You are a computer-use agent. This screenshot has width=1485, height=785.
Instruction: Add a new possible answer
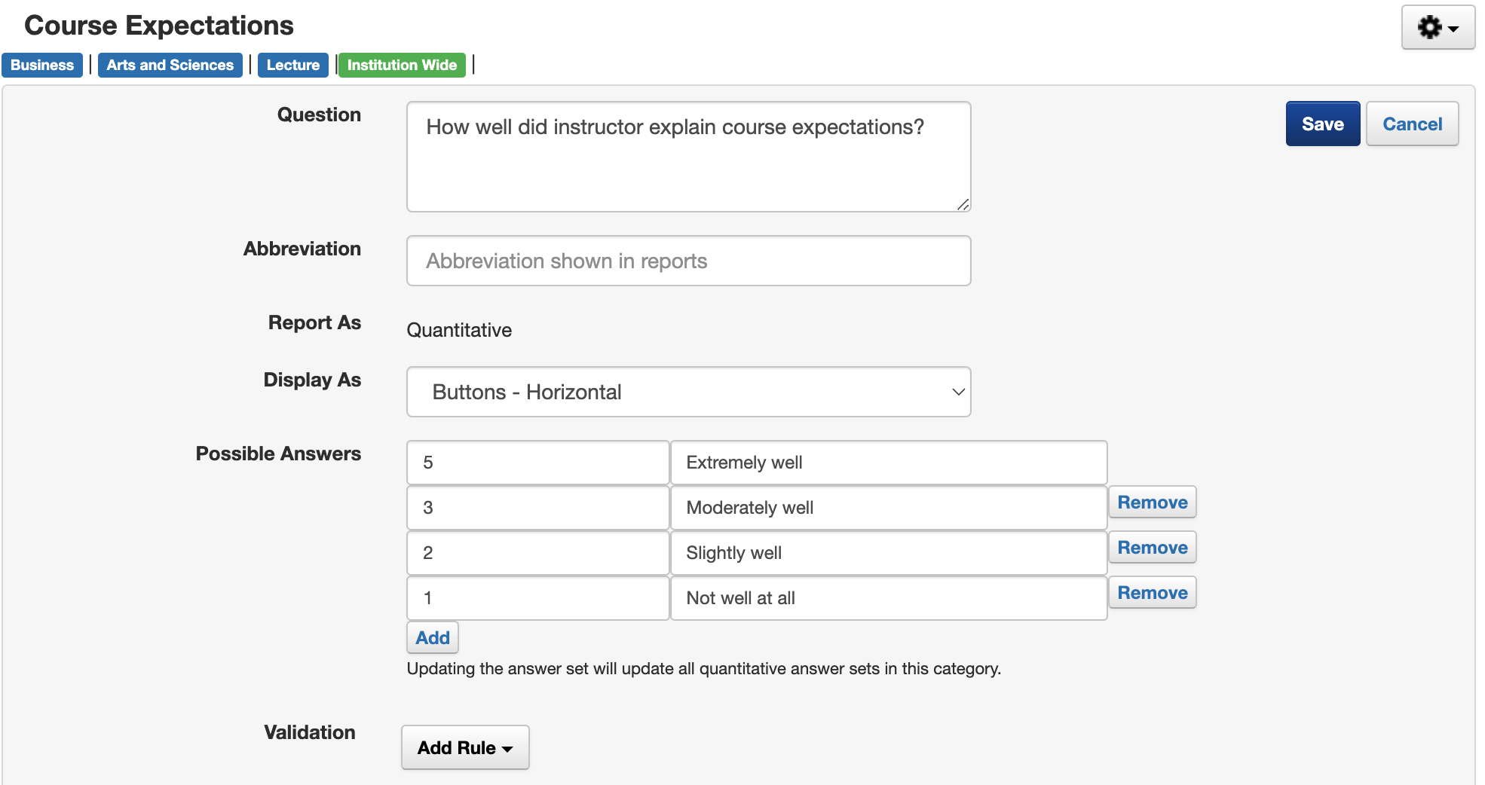[433, 638]
